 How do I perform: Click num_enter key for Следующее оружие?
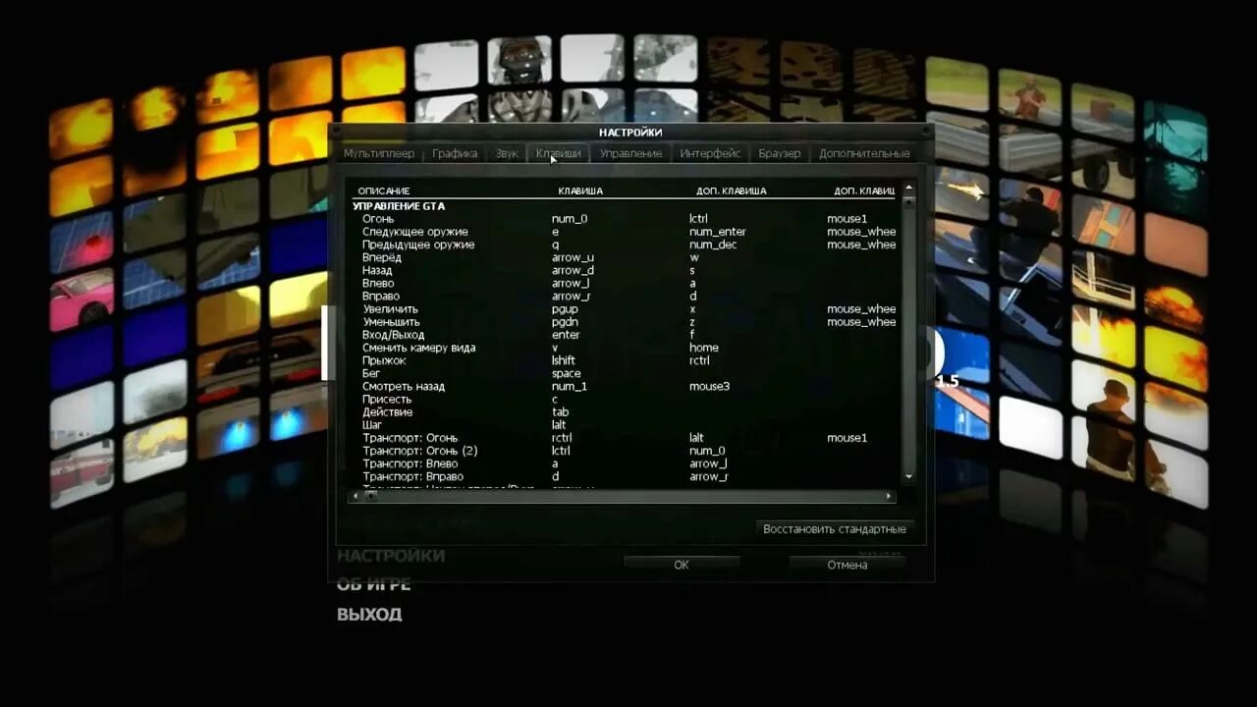pos(718,232)
